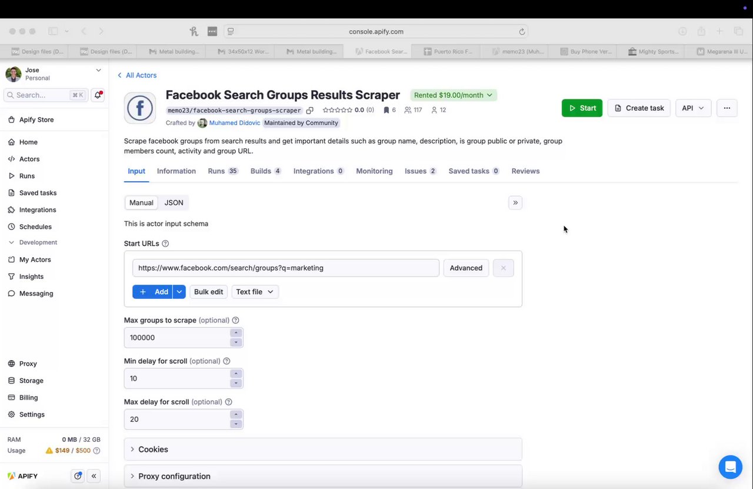Click the sidebar Search field
The width and height of the screenshot is (753, 489).
tap(45, 95)
